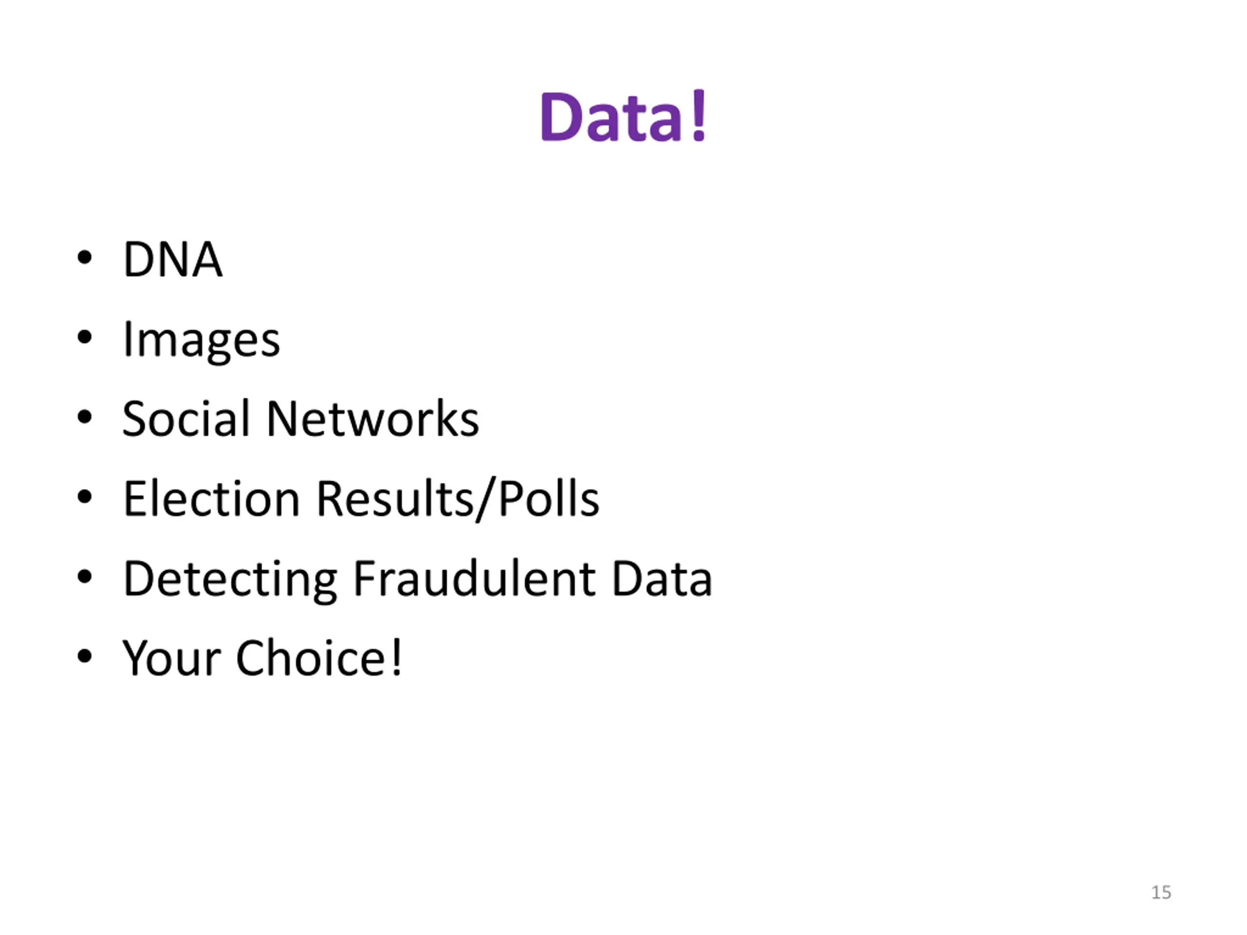Click the "Images" bullet text
The height and width of the screenshot is (935, 1247).
201,340
